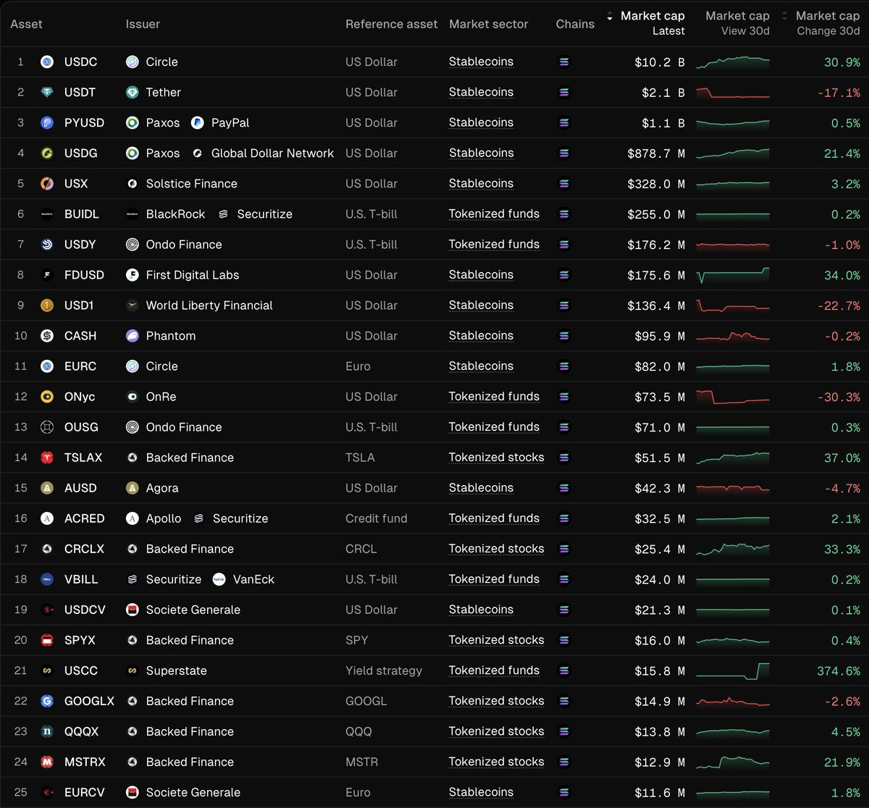
Task: Click the Euro reference in EURC row
Action: point(358,366)
